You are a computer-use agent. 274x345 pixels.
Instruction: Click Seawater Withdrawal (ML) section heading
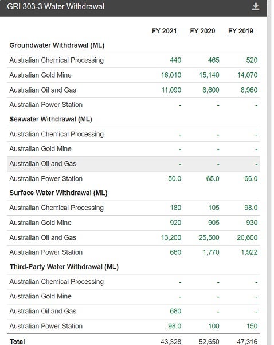(x=50, y=119)
